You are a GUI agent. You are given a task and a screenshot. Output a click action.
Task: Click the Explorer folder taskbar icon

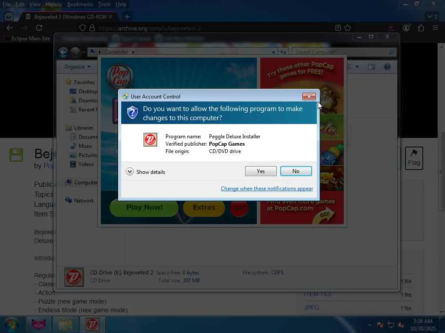tap(65, 324)
